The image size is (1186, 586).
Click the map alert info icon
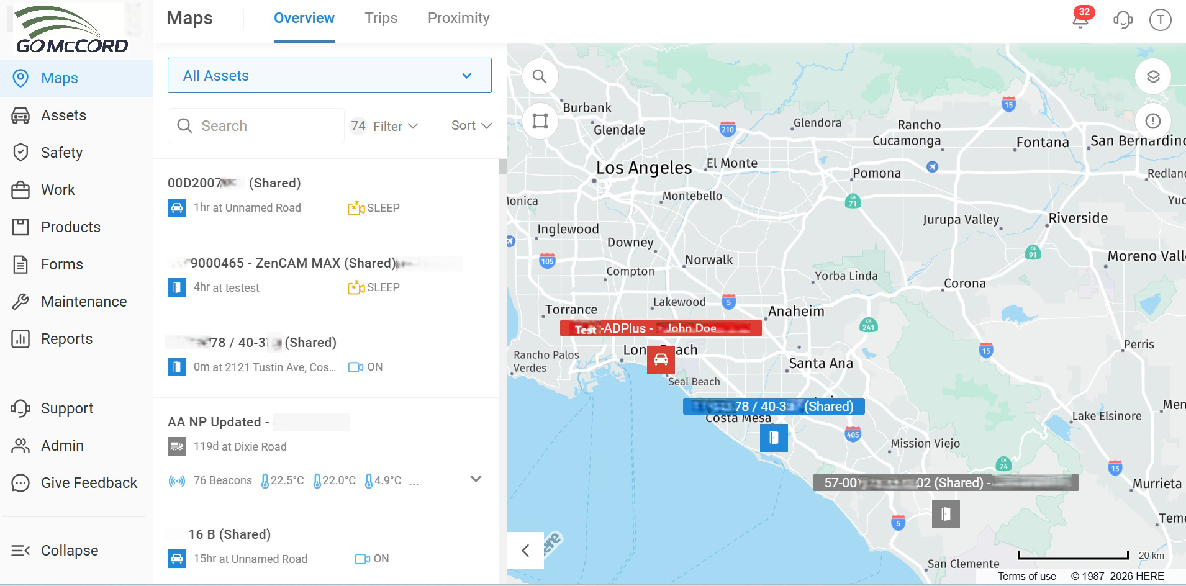(1152, 121)
